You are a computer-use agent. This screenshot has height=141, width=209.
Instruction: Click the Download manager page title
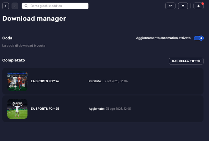coord(34,19)
